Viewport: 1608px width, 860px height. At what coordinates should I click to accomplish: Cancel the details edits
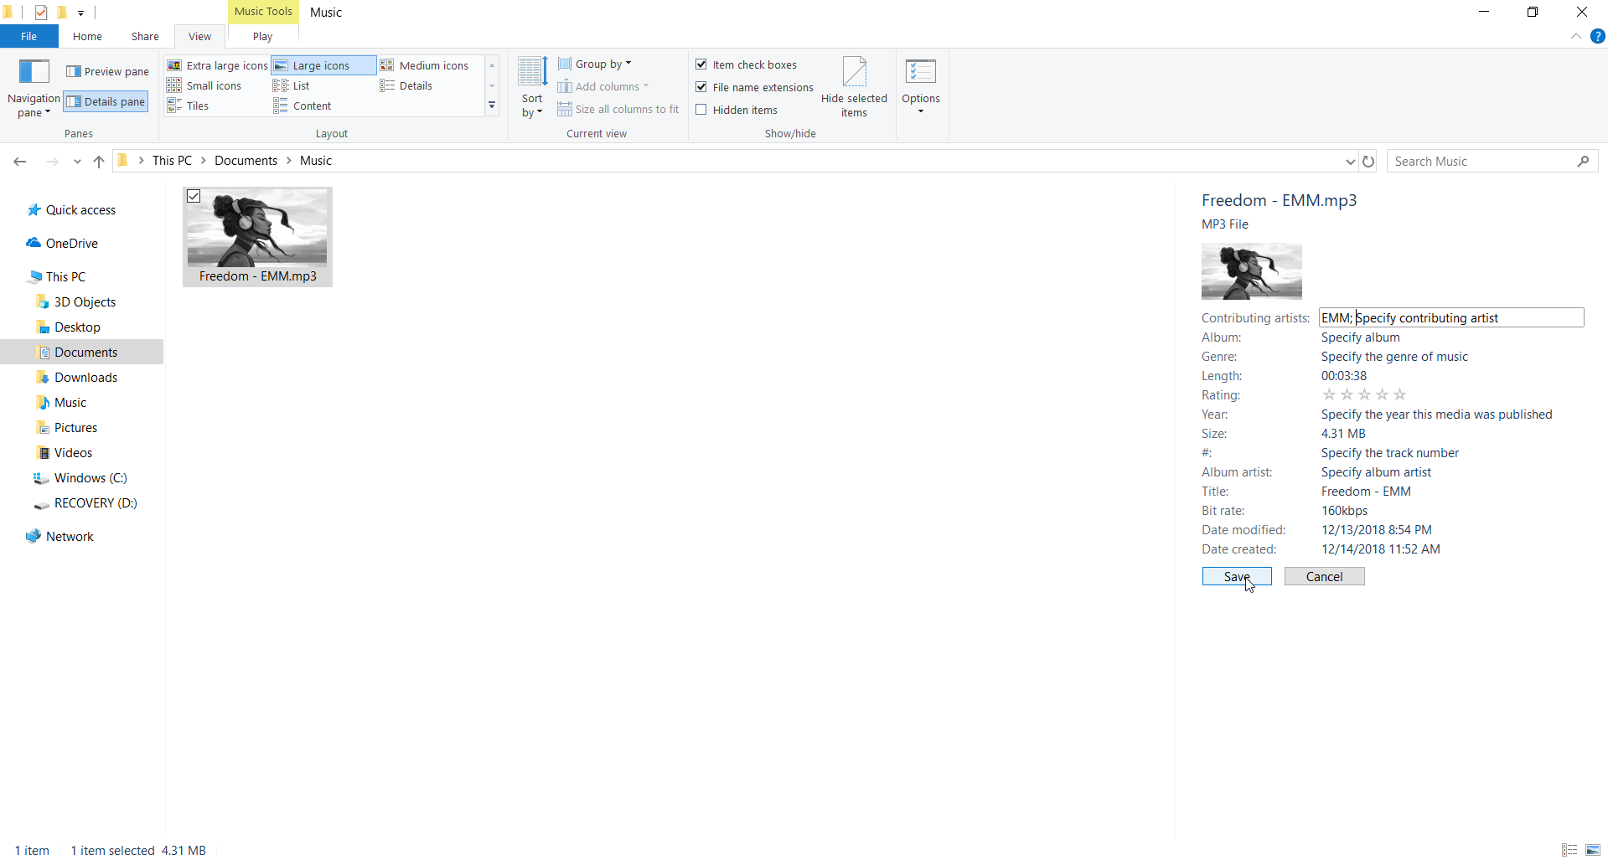(1324, 576)
